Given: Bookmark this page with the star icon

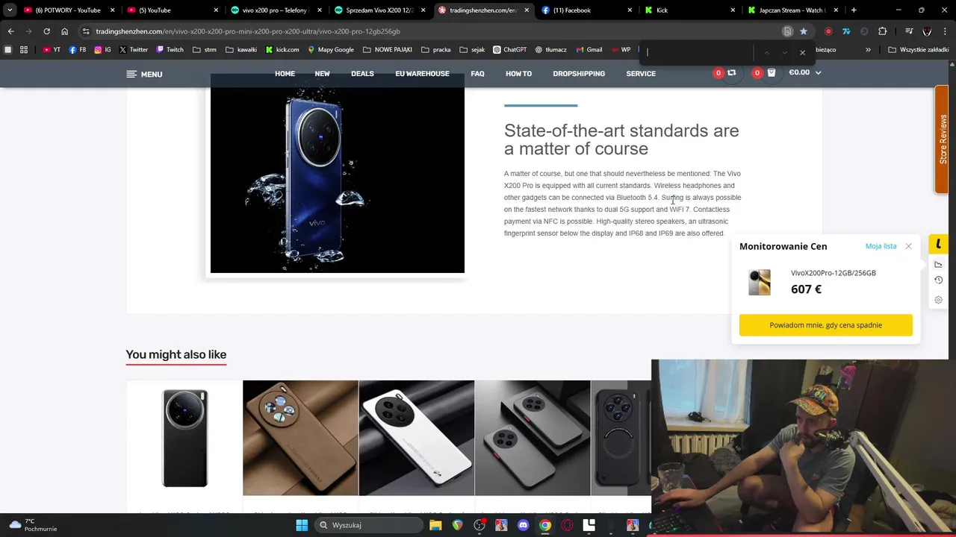Looking at the screenshot, I should (804, 31).
